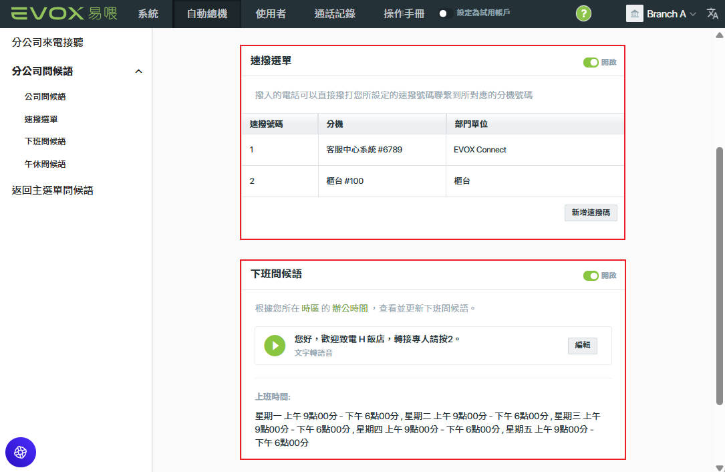This screenshot has width=725, height=472.
Task: Go to 返回主選單問候語 in sidebar
Action: click(x=53, y=190)
